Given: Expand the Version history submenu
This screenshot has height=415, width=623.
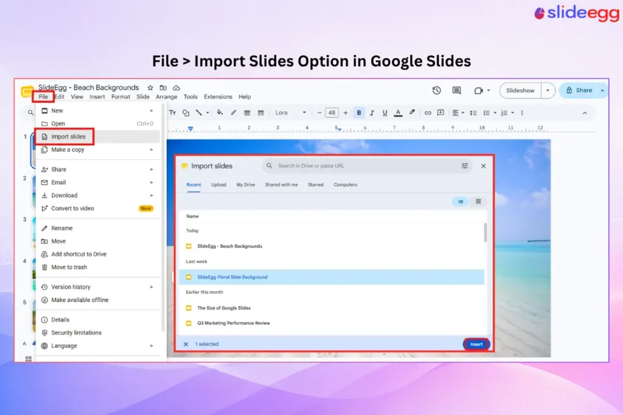Looking at the screenshot, I should [x=98, y=287].
